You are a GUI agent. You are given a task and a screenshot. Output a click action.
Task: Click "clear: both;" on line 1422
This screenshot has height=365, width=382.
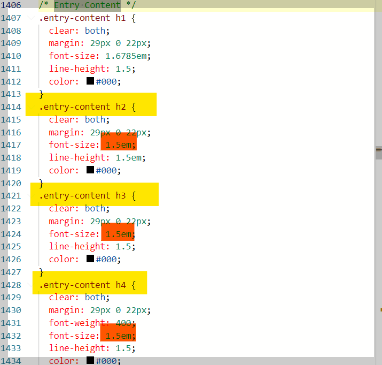coord(79,208)
